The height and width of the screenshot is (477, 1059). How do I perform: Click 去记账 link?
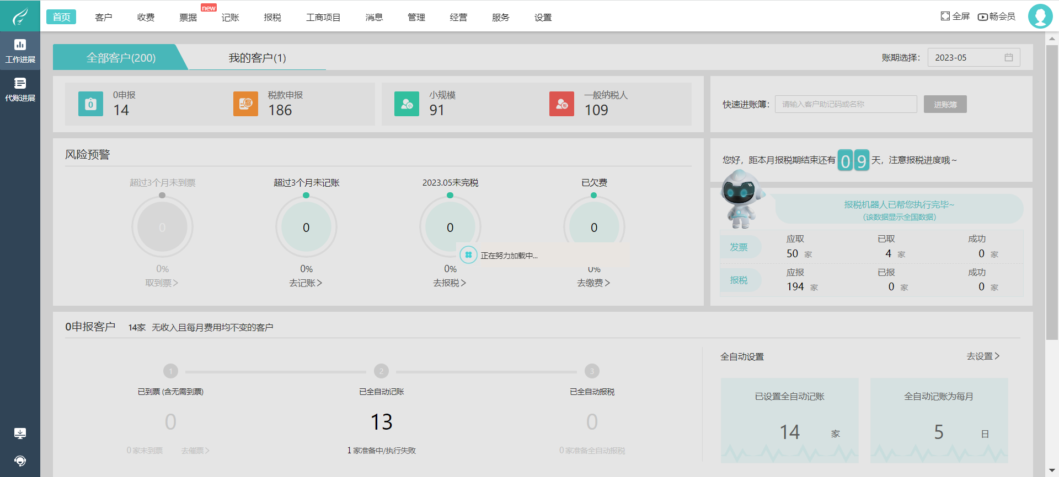pos(306,283)
